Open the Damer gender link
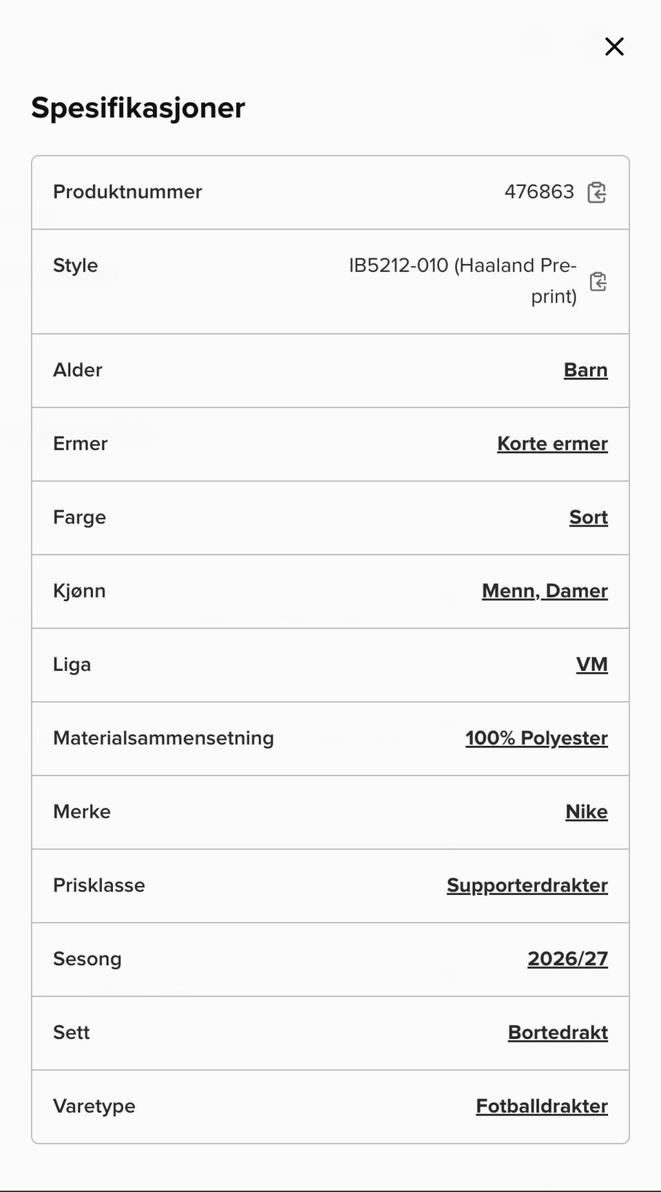This screenshot has width=661, height=1192. pyautogui.click(x=576, y=591)
